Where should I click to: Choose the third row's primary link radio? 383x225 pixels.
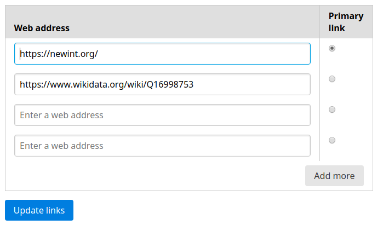point(332,110)
